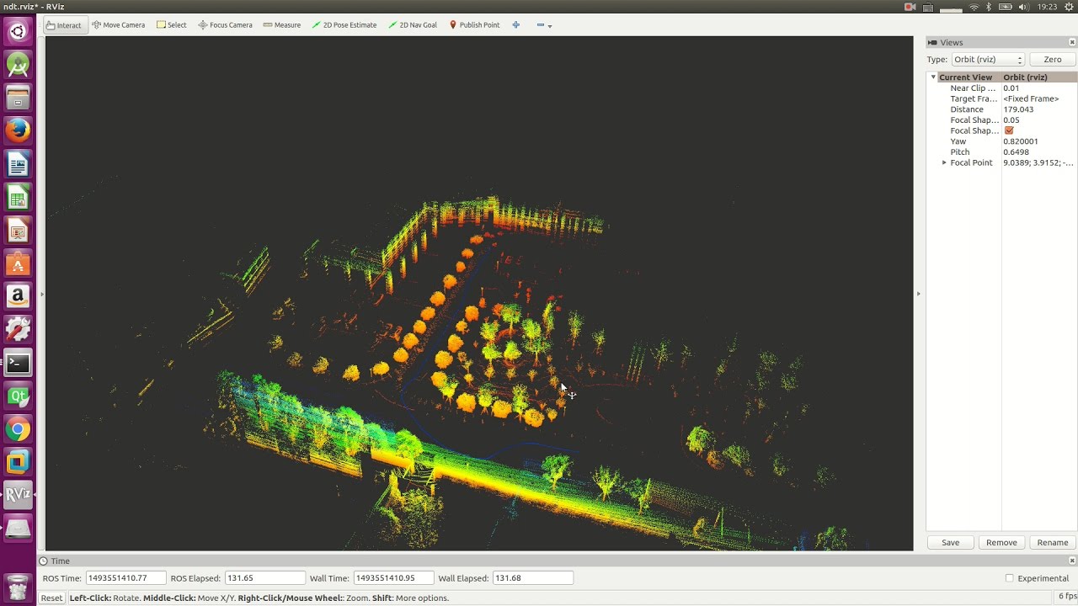Open the Wi-Fi network menu

974,7
